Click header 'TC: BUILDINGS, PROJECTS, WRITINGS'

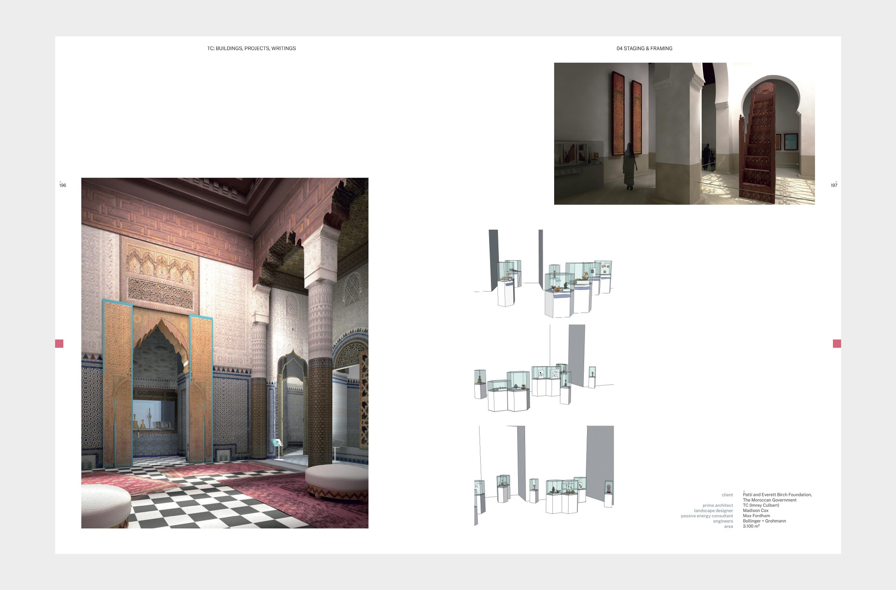coord(251,48)
